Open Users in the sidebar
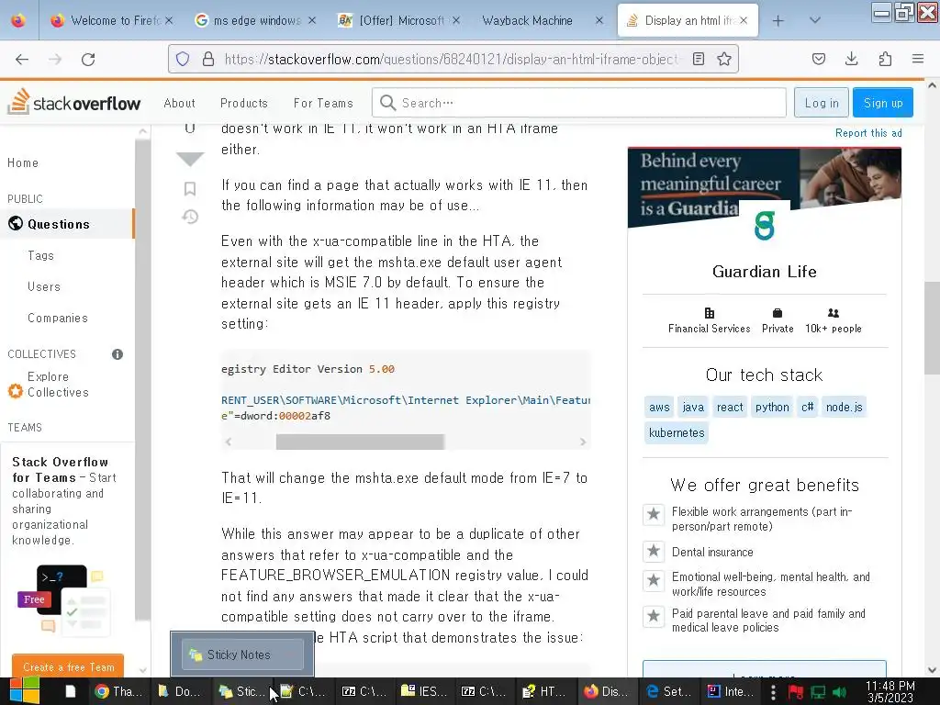The height and width of the screenshot is (705, 940). (x=44, y=286)
